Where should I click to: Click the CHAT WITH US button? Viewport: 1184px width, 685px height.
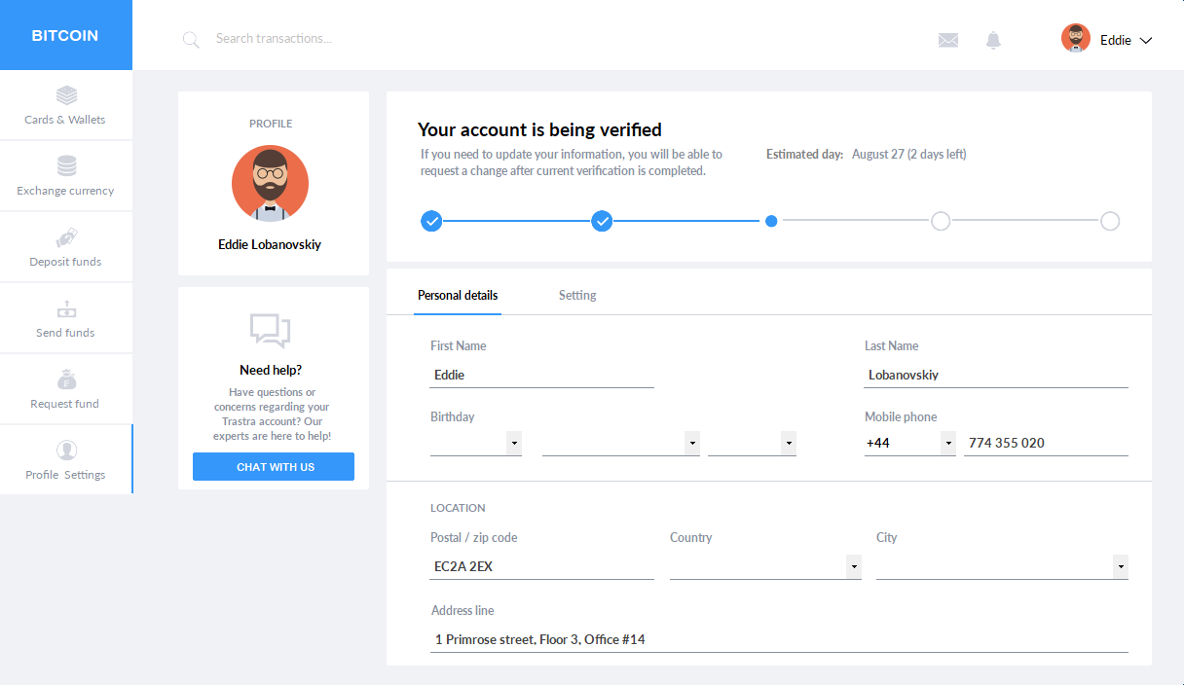[x=274, y=467]
